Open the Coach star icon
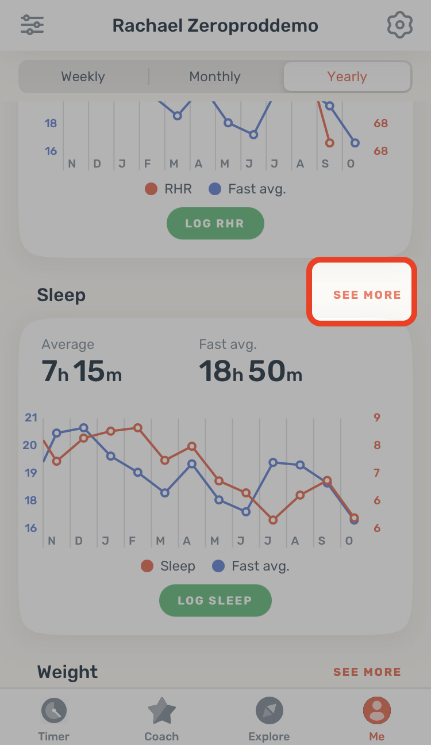Image resolution: width=431 pixels, height=745 pixels. (x=161, y=711)
